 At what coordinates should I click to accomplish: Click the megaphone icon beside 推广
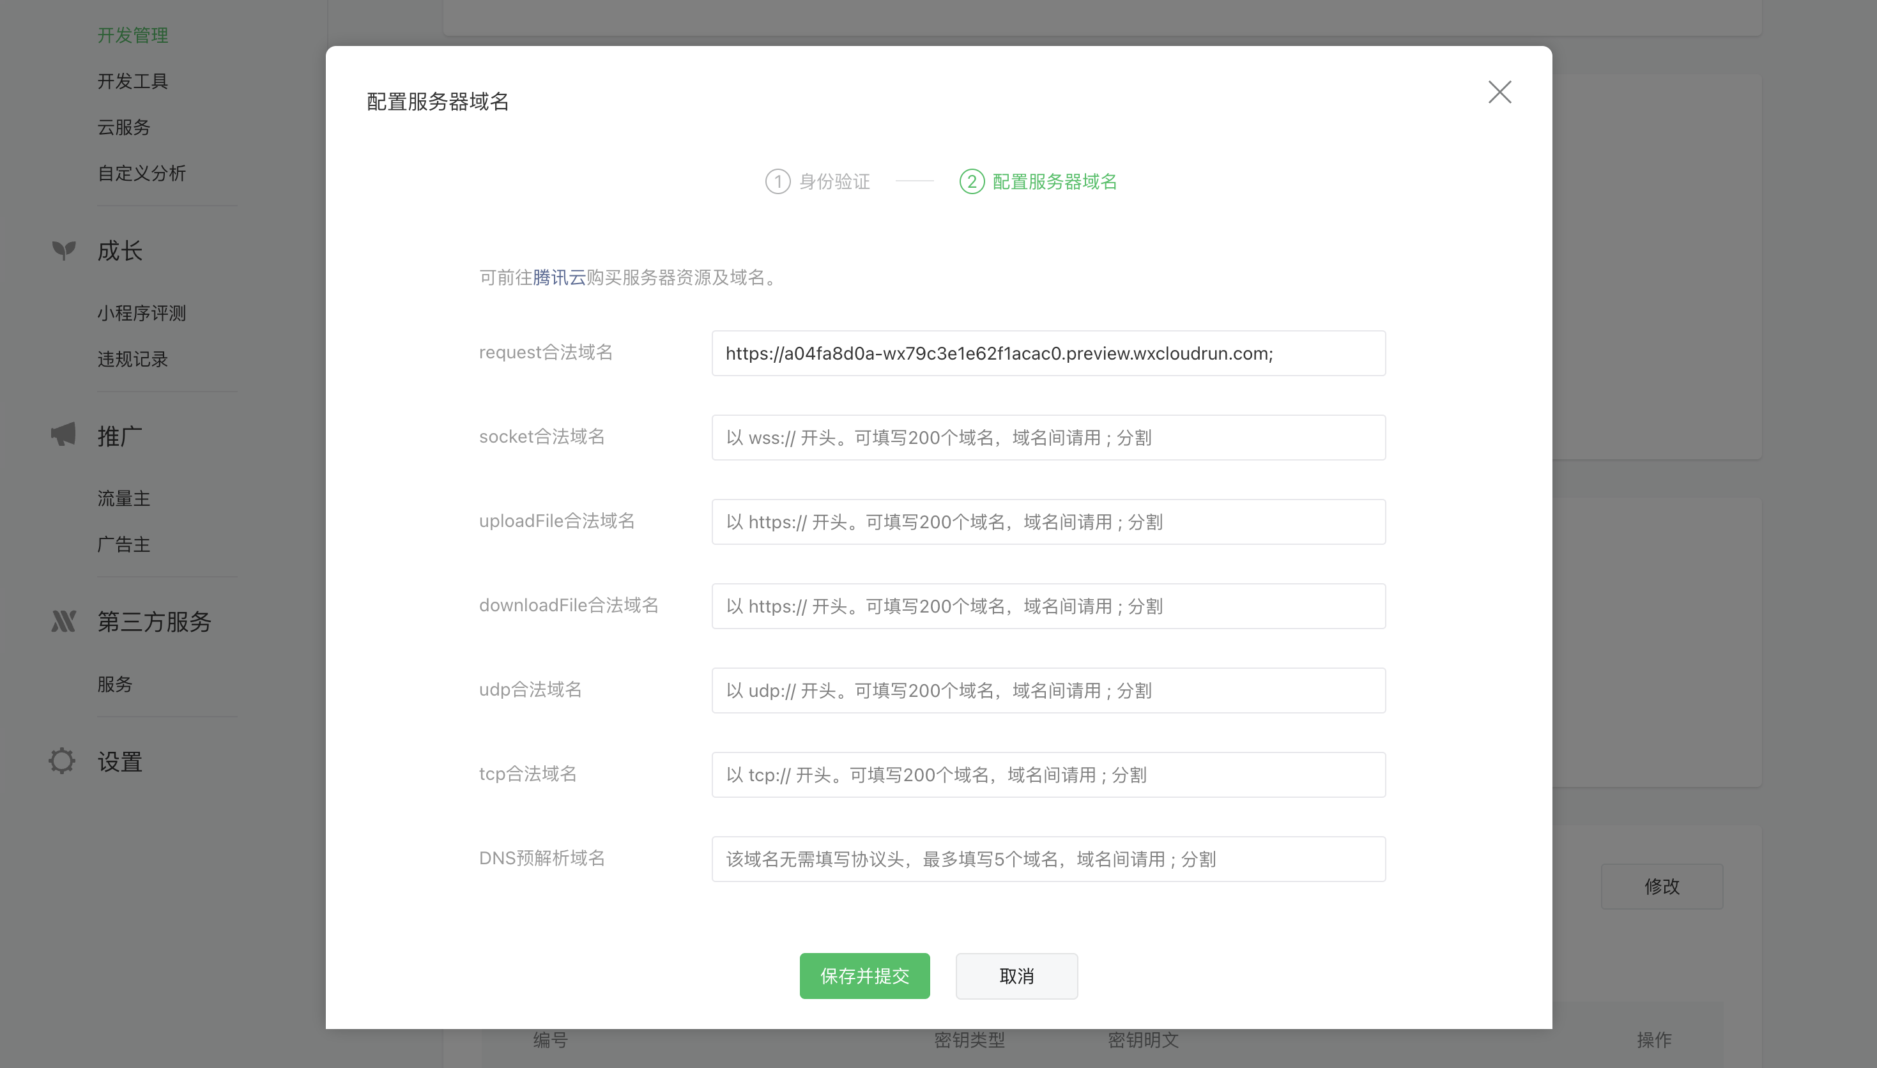tap(64, 435)
